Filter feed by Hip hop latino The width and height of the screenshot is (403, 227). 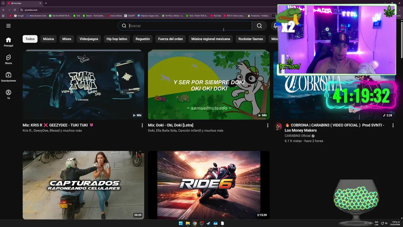[117, 39]
